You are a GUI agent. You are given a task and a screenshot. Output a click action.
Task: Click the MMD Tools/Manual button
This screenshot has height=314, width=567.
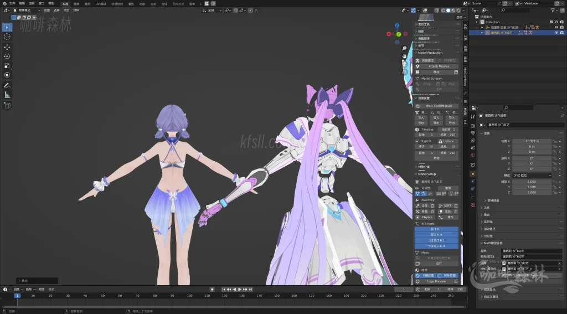tap(436, 106)
